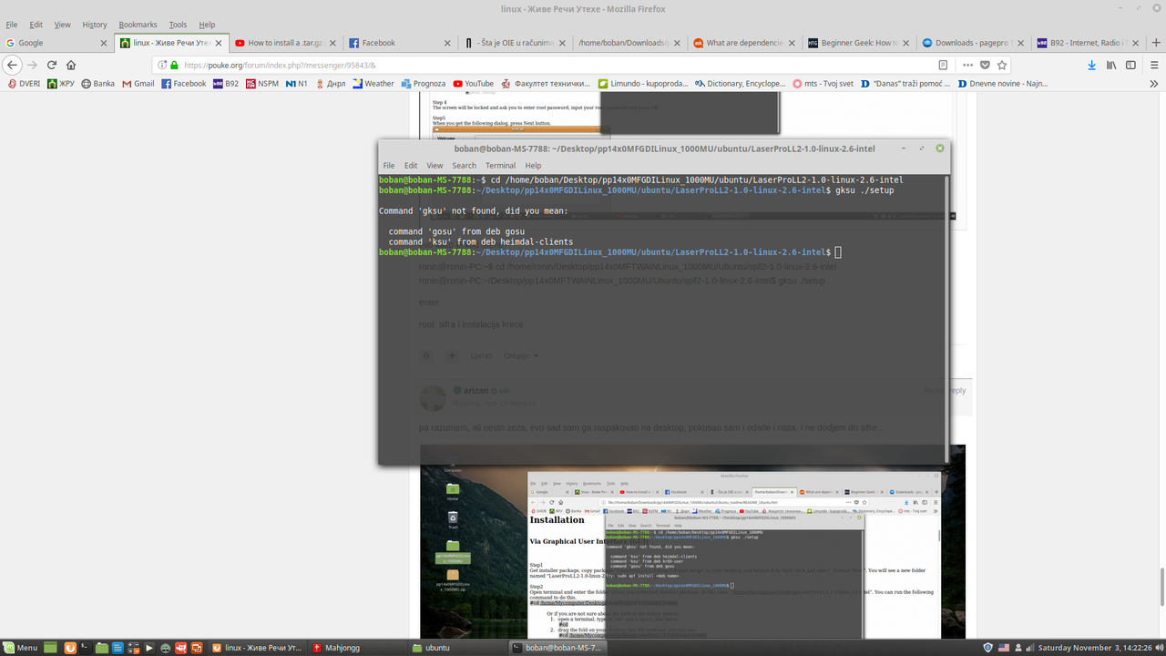Switch to Mahjongg taskbar window

click(356, 647)
